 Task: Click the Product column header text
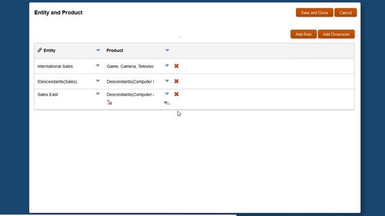(x=115, y=50)
